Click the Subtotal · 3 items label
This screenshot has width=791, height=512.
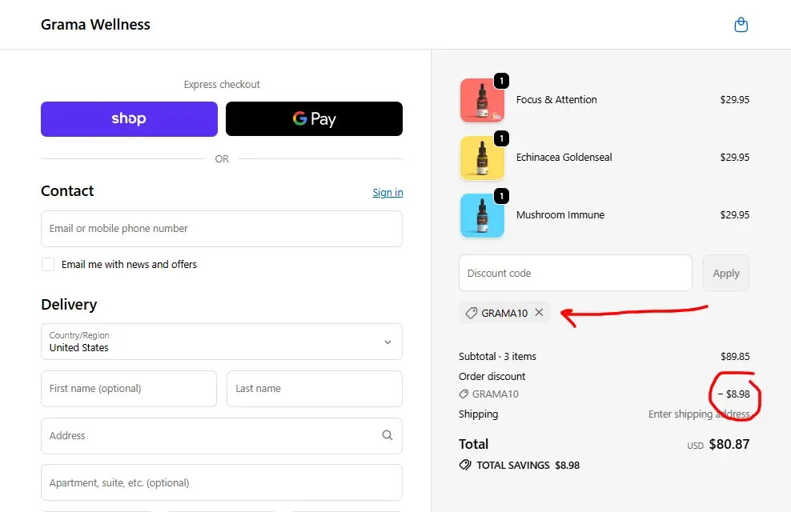click(x=497, y=356)
